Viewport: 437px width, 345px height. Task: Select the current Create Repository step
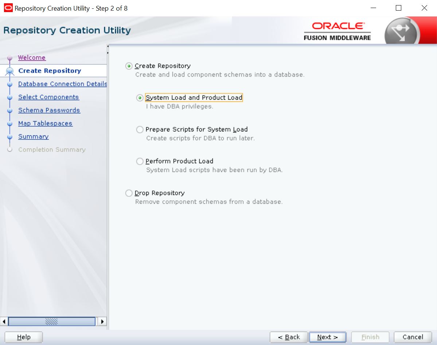pos(50,70)
